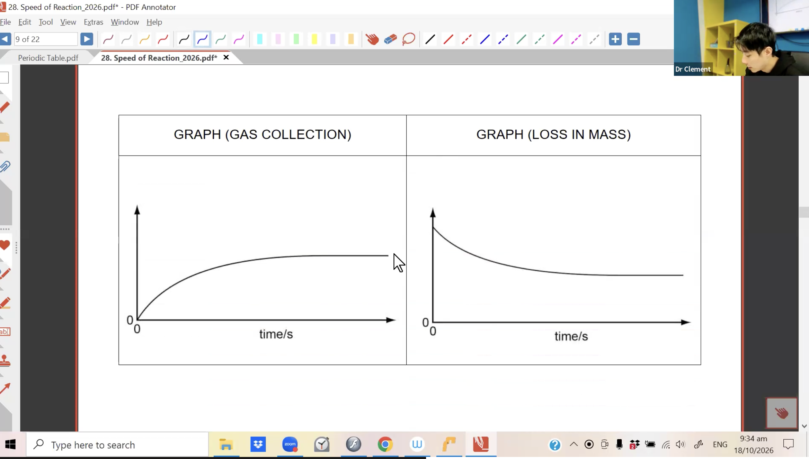Expand the hidden system tray icons
Viewport: 809px width, 459px height.
[574, 444]
